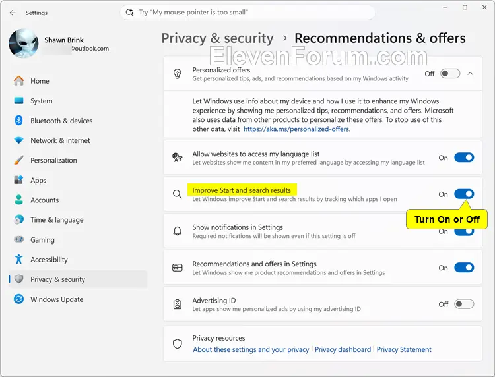Open Accounts settings
This screenshot has width=495, height=377.
tap(78, 200)
